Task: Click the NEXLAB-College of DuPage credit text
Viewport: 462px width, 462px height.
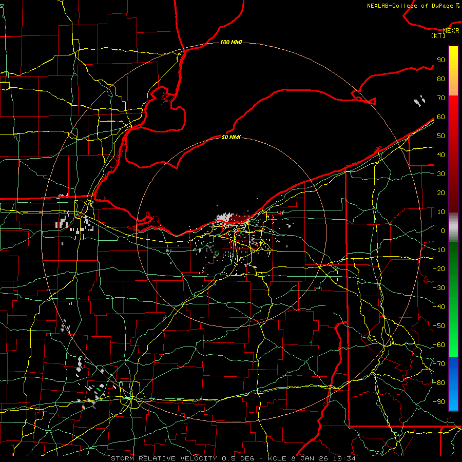Action: pos(410,6)
